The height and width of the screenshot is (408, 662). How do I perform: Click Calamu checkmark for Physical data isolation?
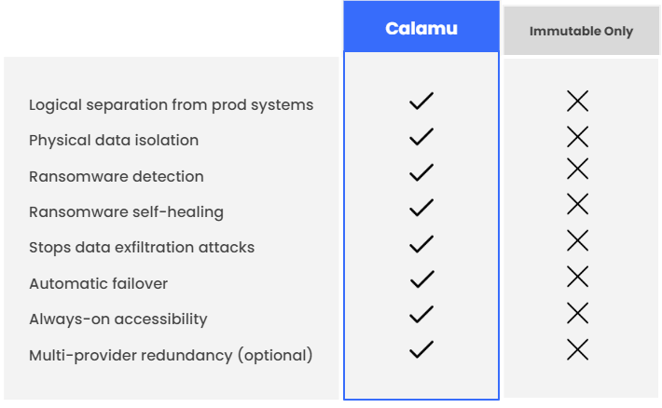click(421, 137)
